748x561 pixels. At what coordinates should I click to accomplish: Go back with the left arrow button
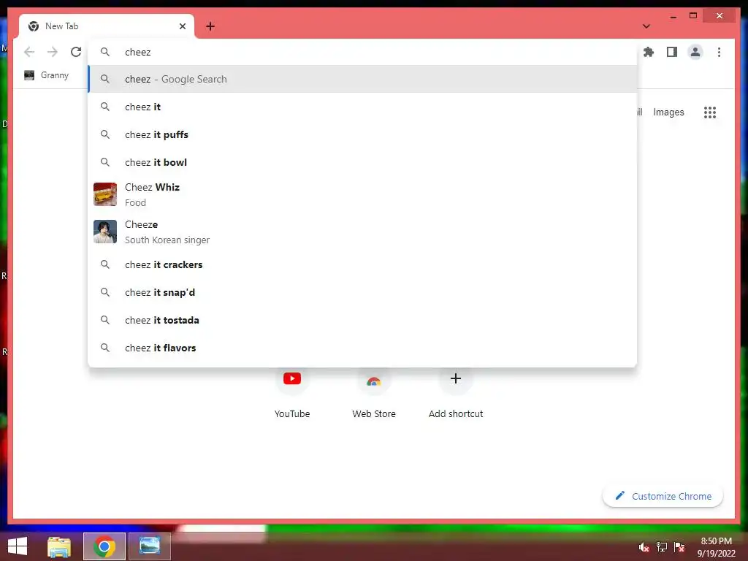[x=29, y=52]
